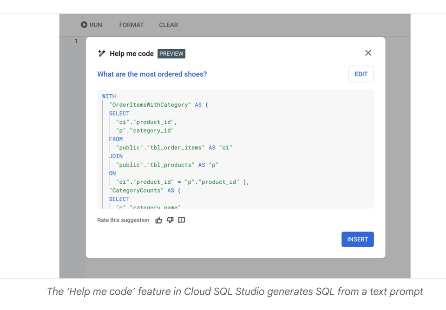Click EDIT to modify the prompt
Screen dimensions: 446x310
[361, 74]
